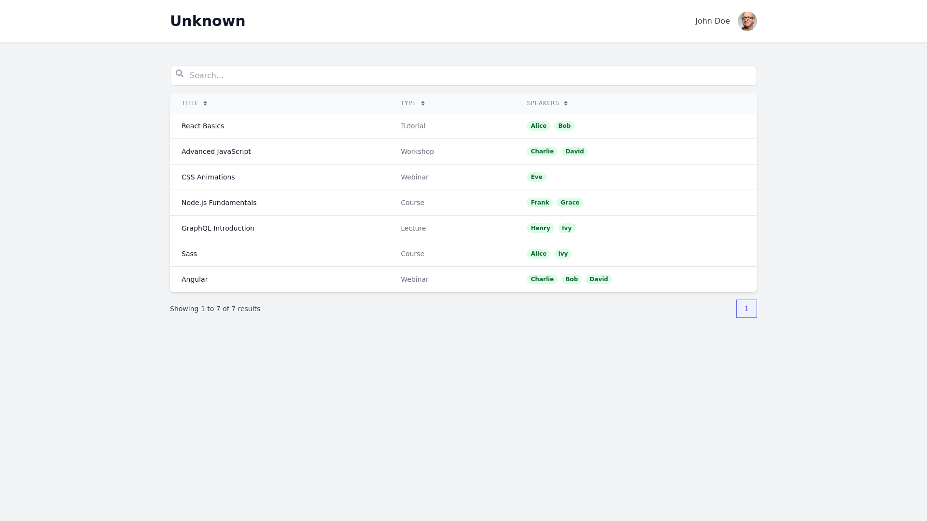
Task: Sort the TYPE column using its sort arrows
Action: tap(423, 103)
